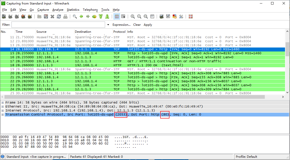Save this capture file
This screenshot has height=160, width=290.
point(46,17)
